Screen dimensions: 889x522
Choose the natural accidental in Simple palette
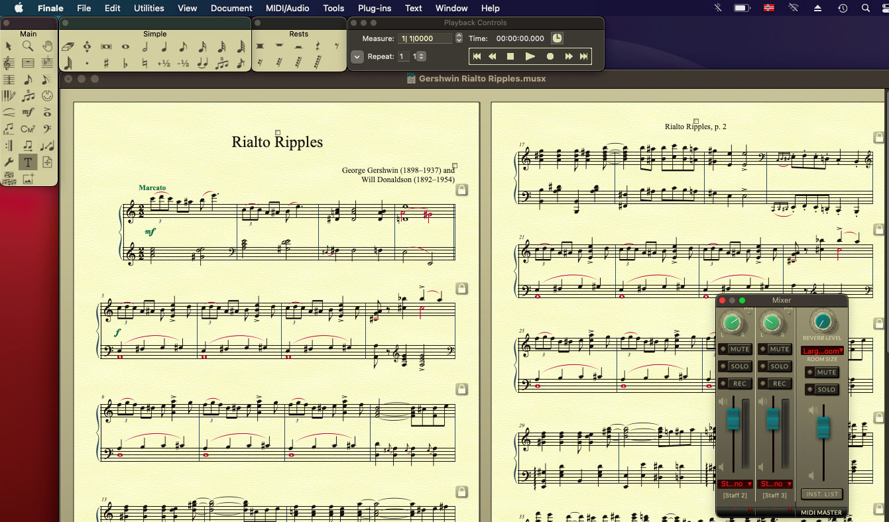[x=145, y=64]
